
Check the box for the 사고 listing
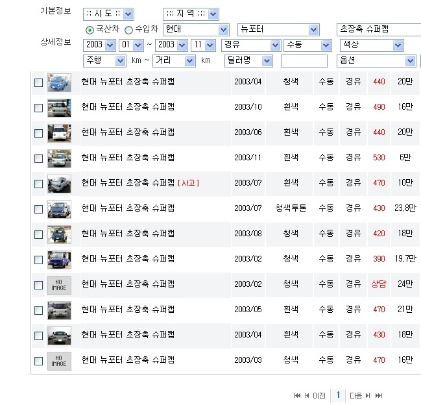[39, 184]
